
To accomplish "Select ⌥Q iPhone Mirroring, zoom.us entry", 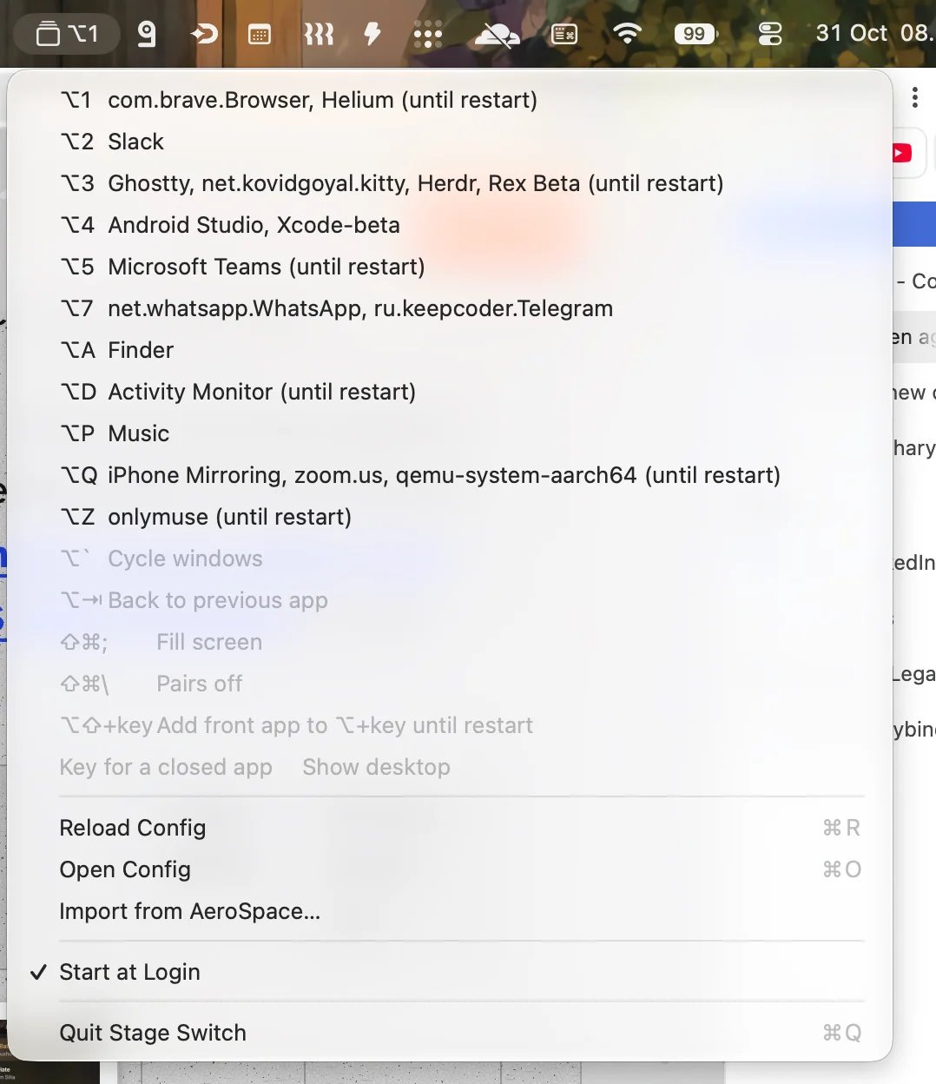I will 450,475.
